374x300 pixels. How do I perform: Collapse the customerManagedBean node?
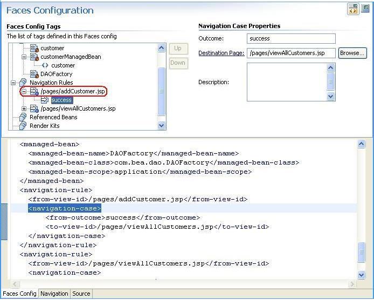coord(24,57)
